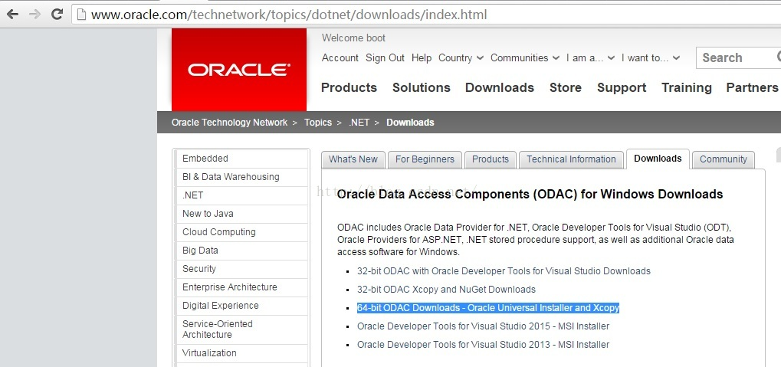
Task: Click the .NET breadcrumb
Action: click(x=359, y=123)
